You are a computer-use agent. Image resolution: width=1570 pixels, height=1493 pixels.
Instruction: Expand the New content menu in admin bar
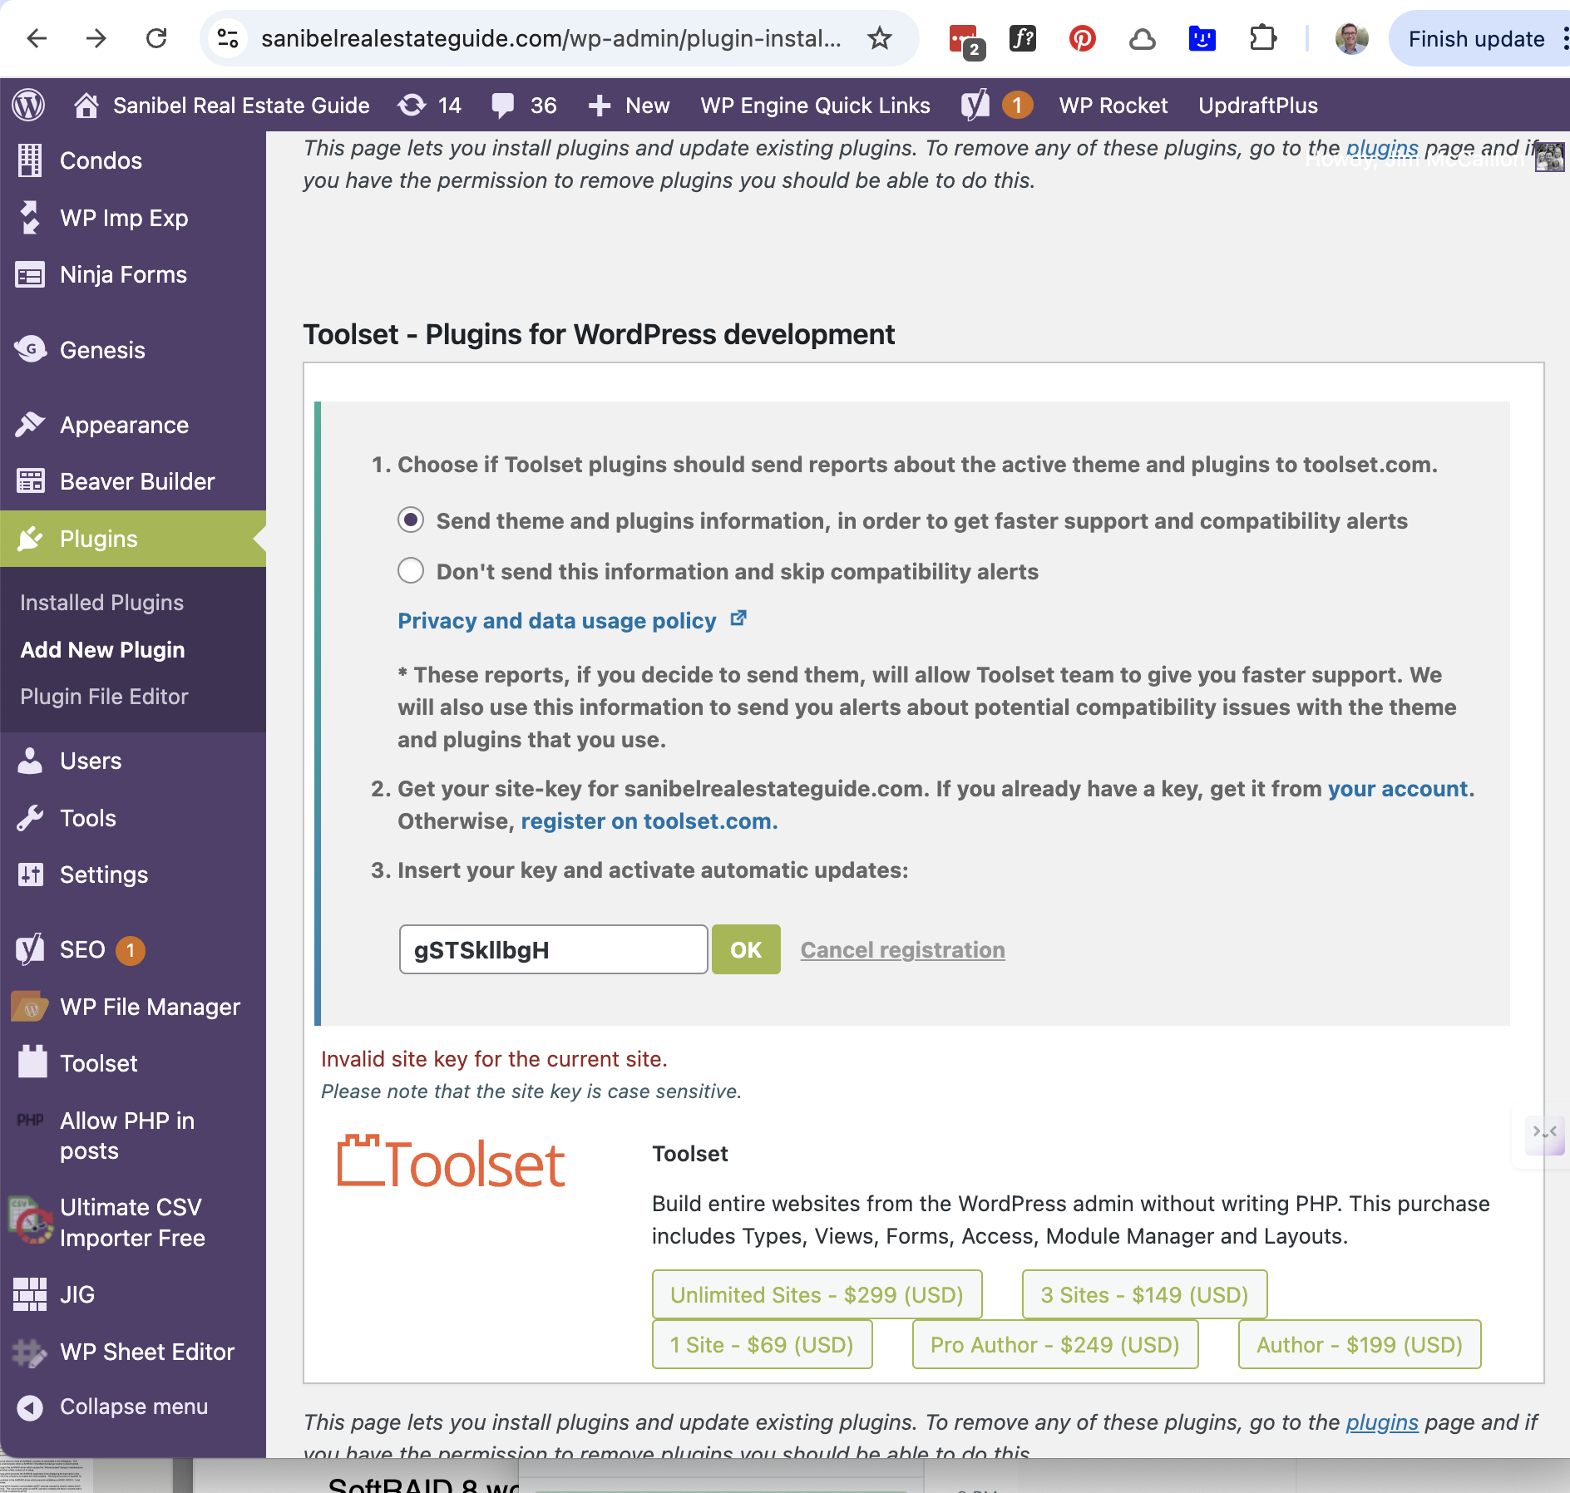[629, 106]
